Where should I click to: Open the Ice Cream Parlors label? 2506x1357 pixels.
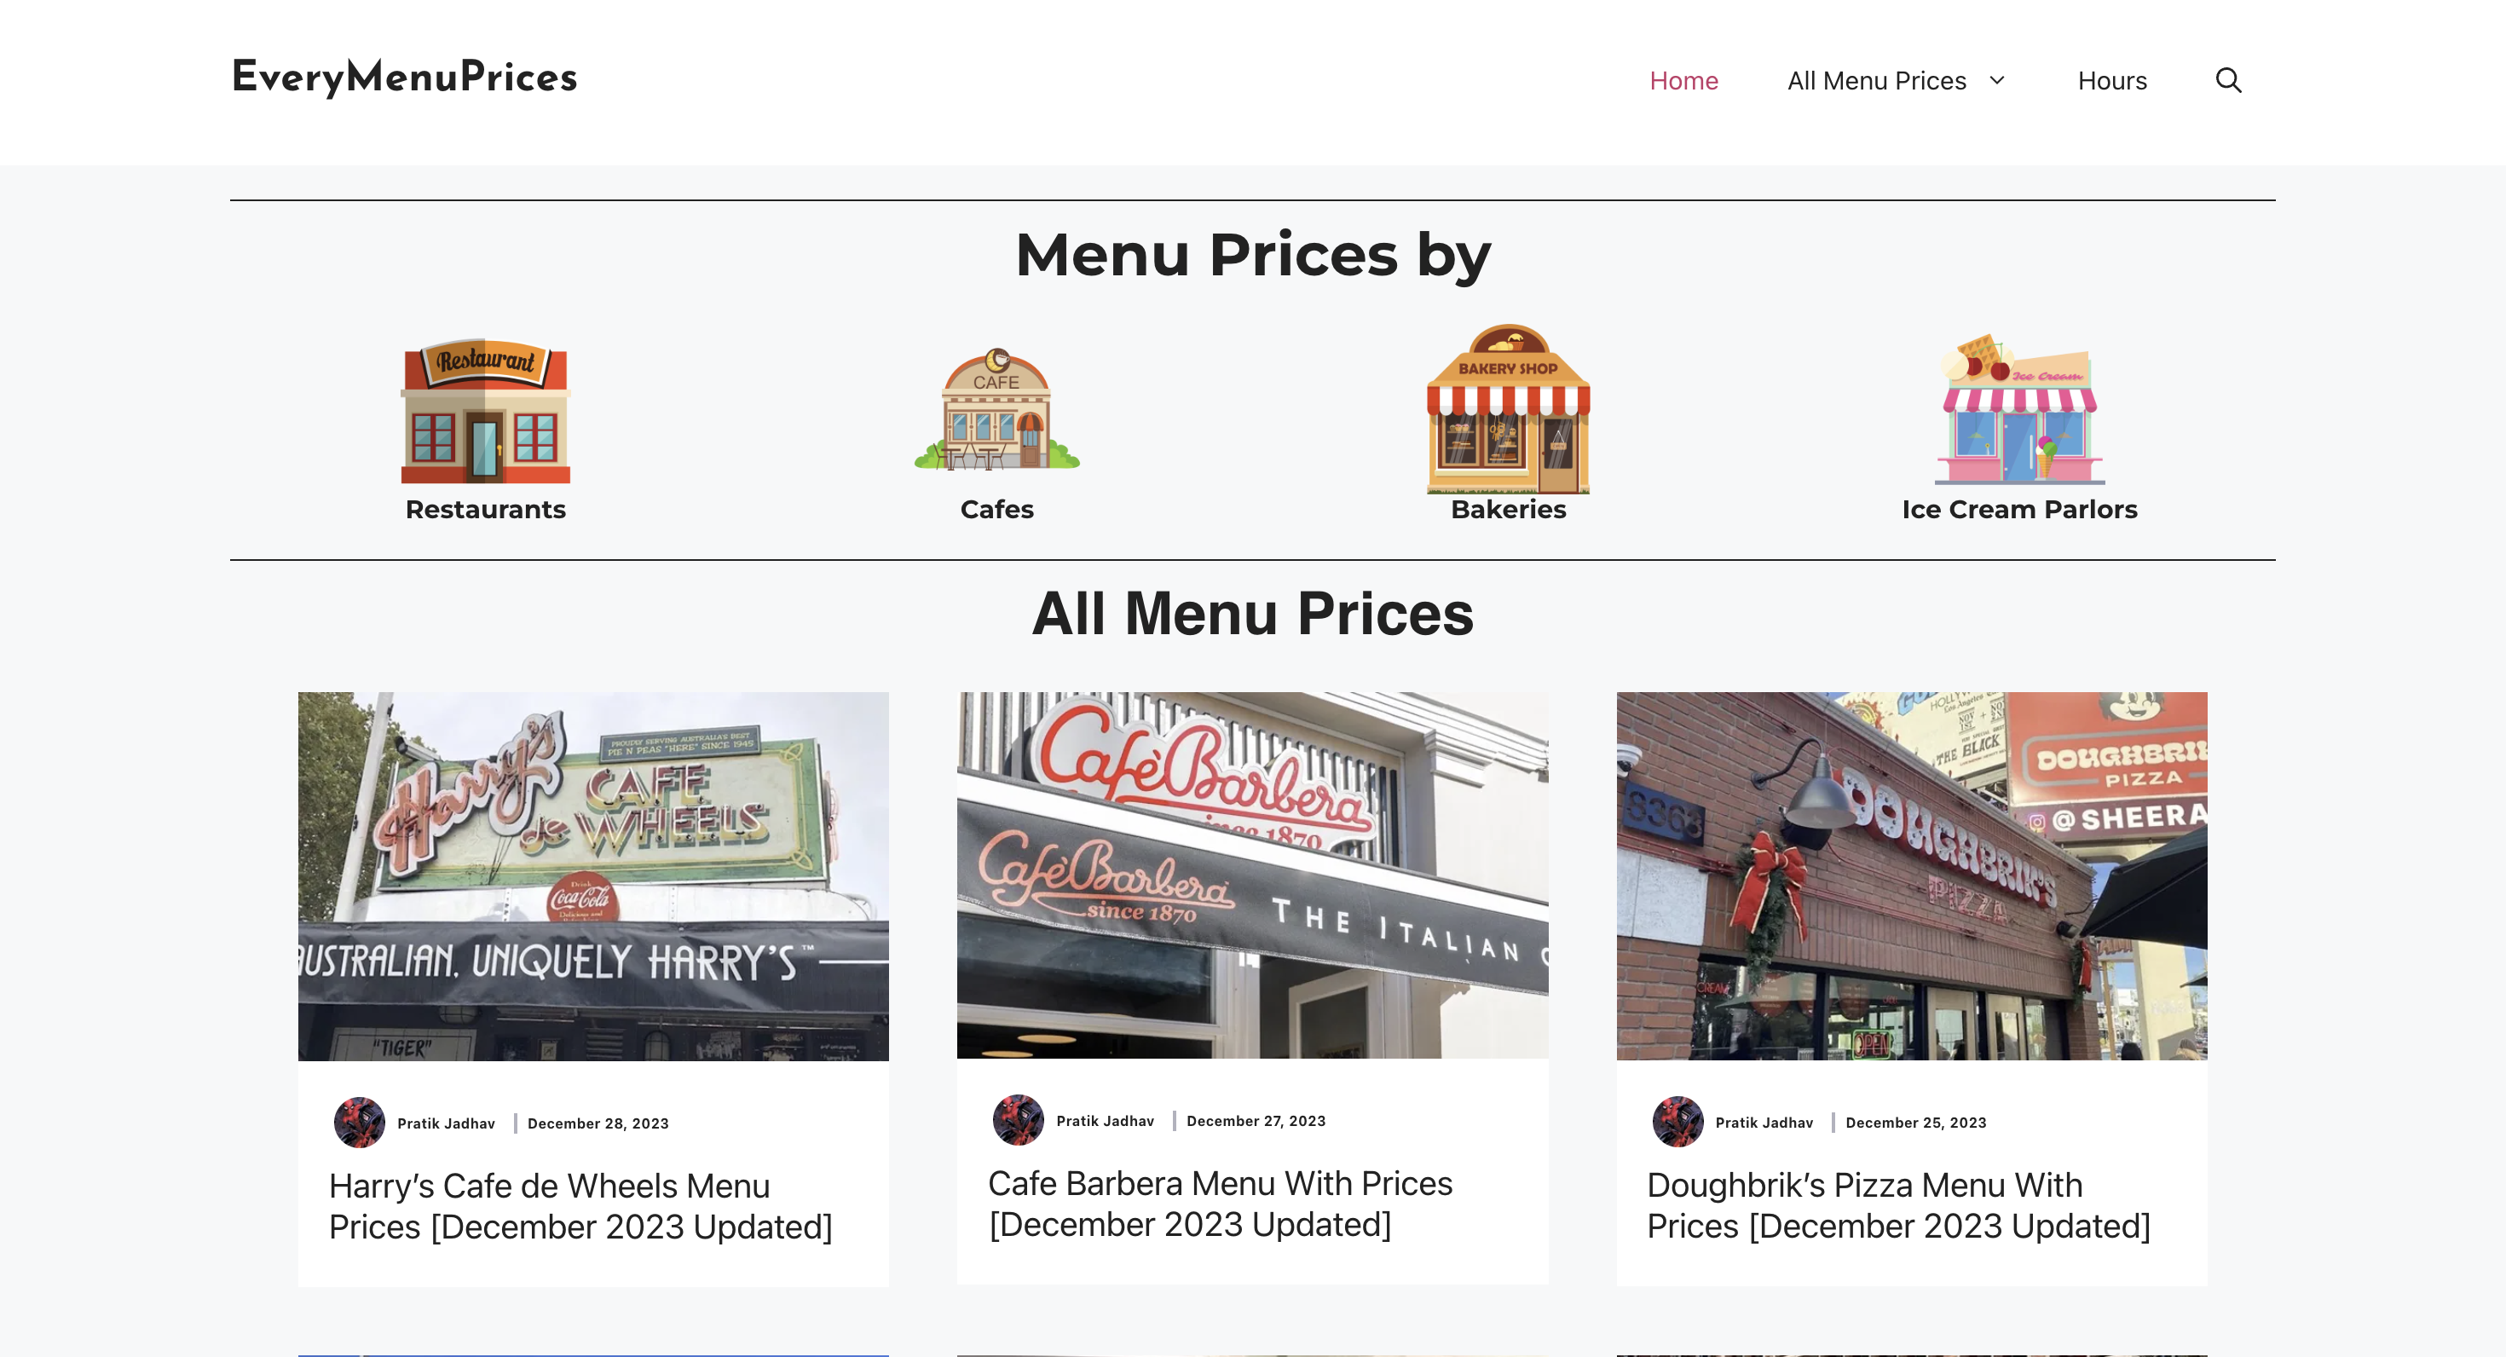click(x=2019, y=509)
